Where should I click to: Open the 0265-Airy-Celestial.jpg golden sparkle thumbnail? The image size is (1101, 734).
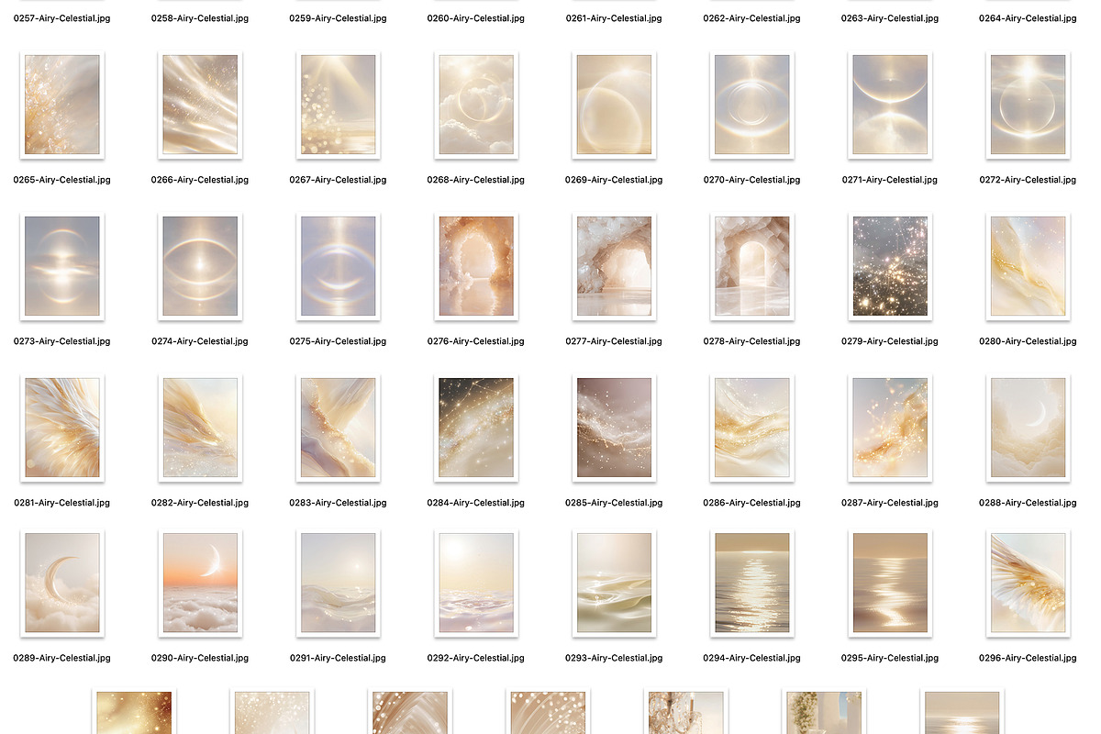62,105
